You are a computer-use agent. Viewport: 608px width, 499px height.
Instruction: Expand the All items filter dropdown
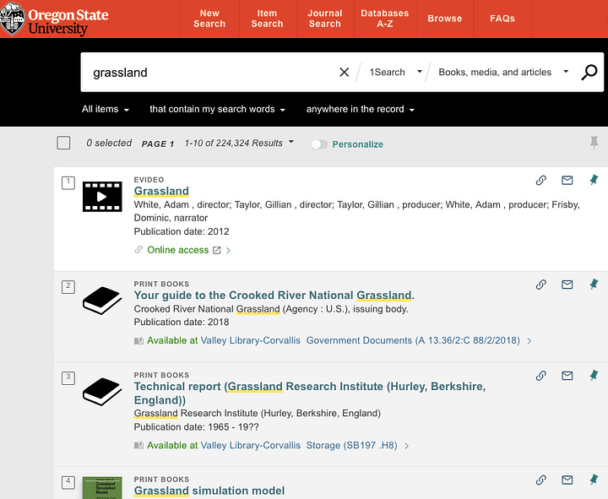coord(106,109)
